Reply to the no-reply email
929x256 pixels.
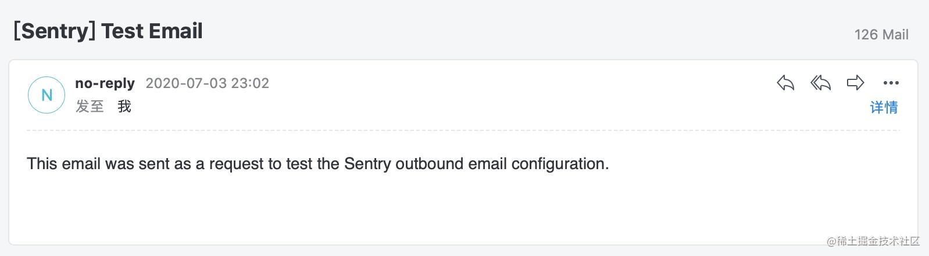[785, 83]
